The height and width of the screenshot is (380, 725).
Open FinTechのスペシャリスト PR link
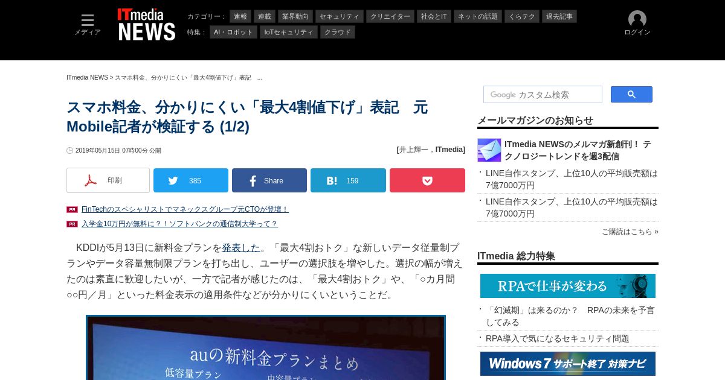click(185, 209)
